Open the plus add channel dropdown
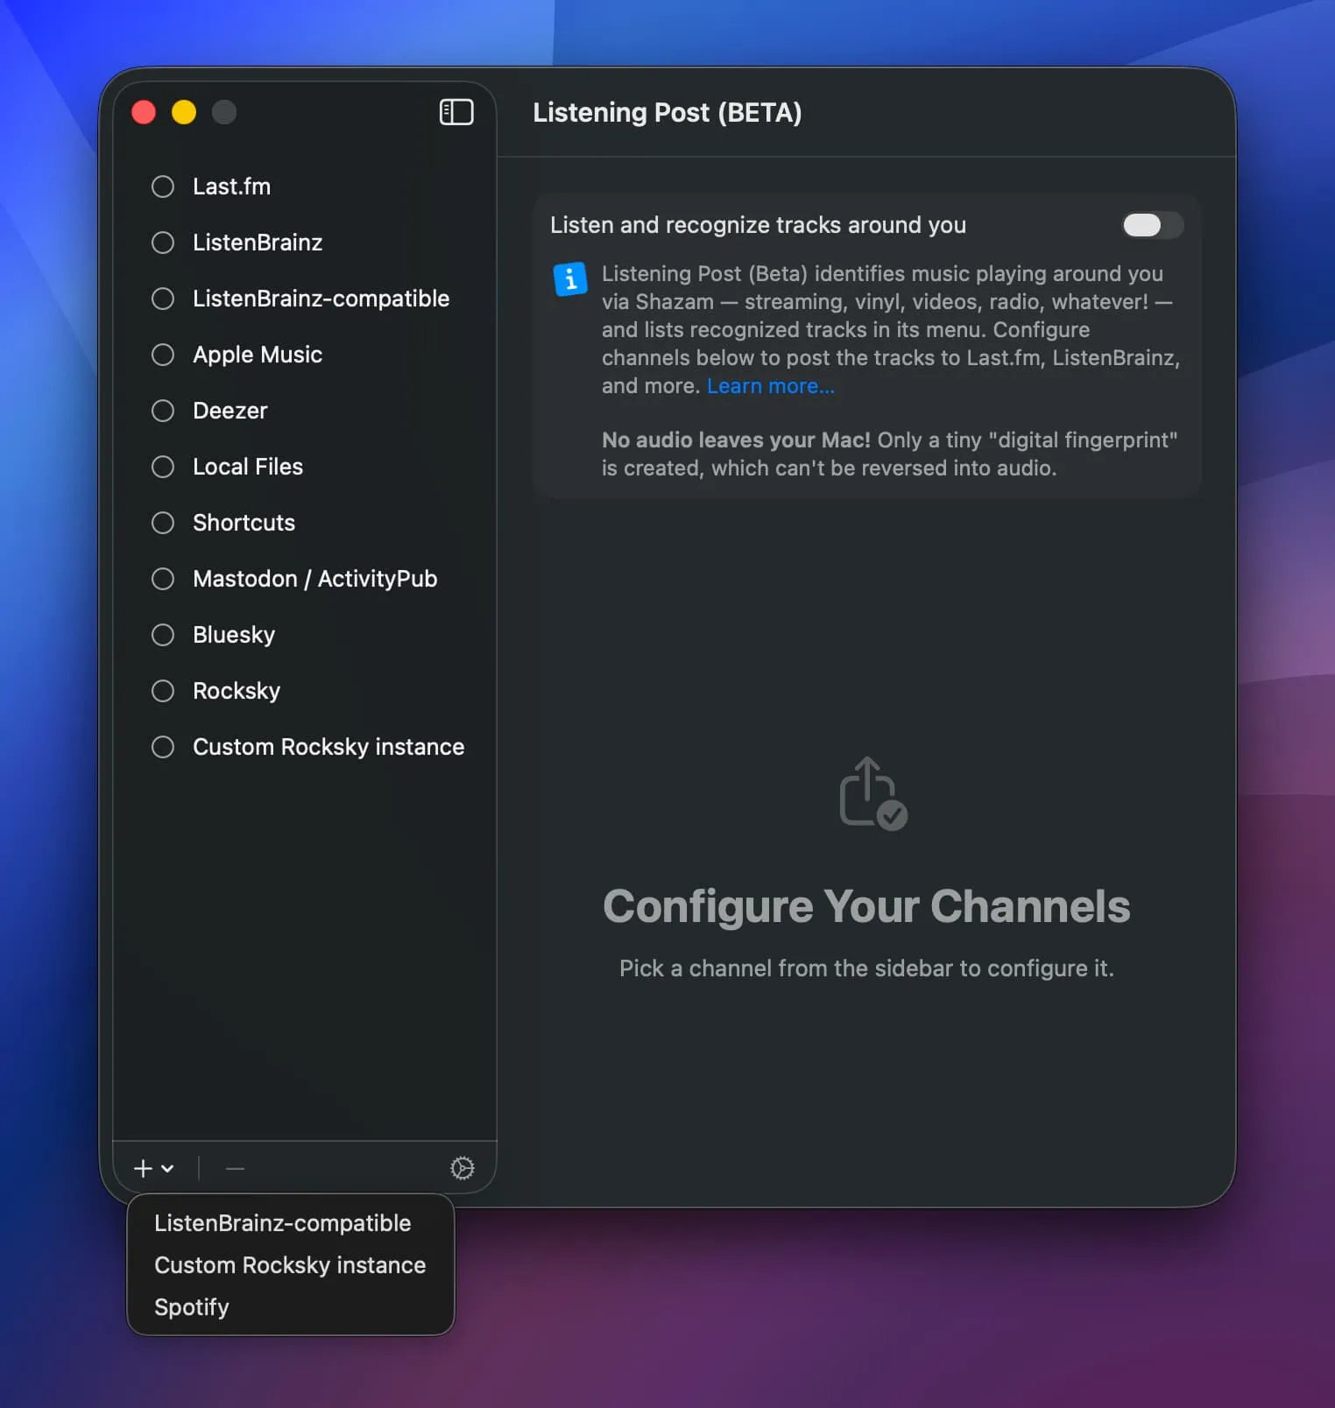Image resolution: width=1335 pixels, height=1408 pixels. pos(153,1168)
